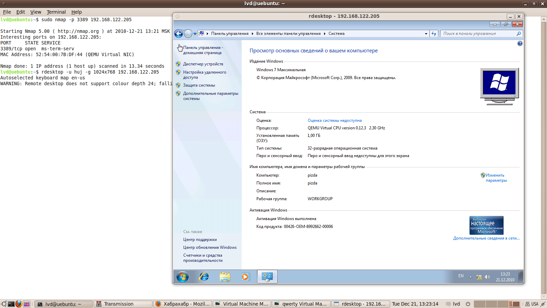Open the blue help question mark

[520, 43]
